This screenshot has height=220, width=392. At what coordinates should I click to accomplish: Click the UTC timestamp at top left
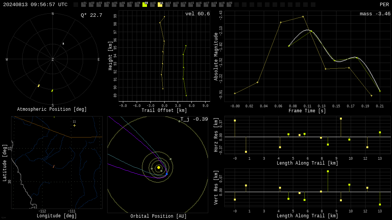[x=35, y=5]
